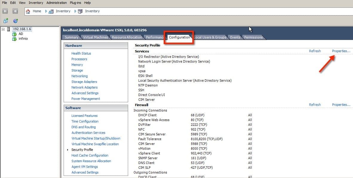
Task: Open the Administration menu
Action: click(56, 3)
